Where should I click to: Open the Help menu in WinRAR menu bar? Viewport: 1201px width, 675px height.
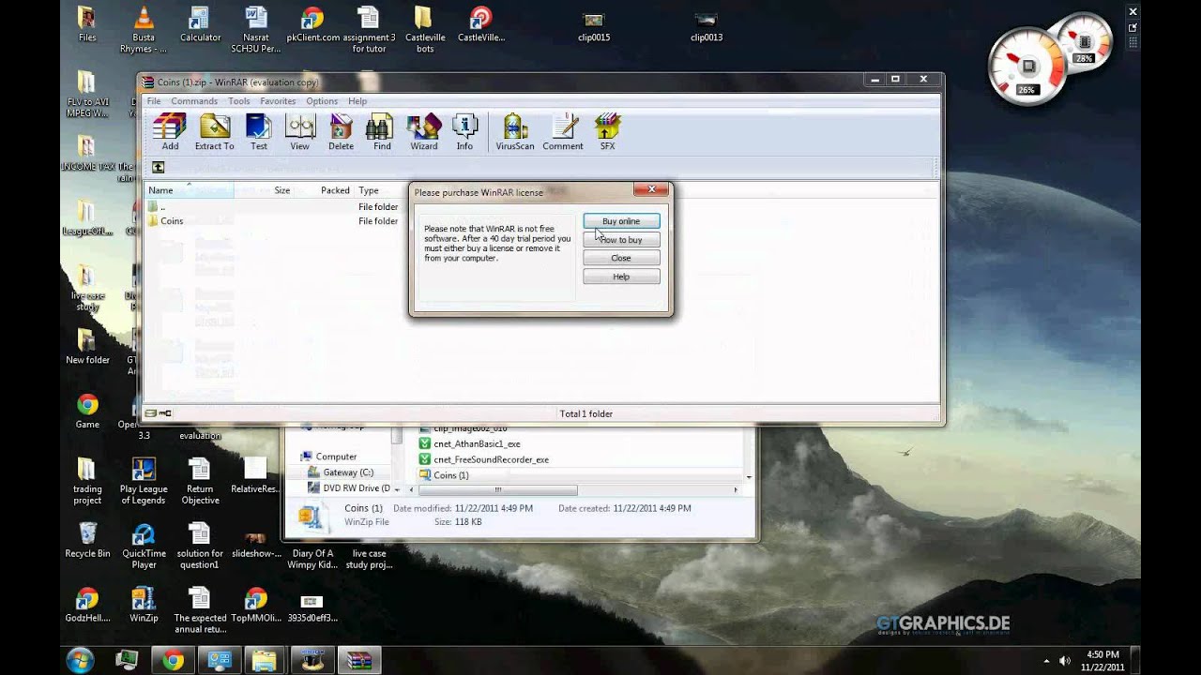point(357,101)
